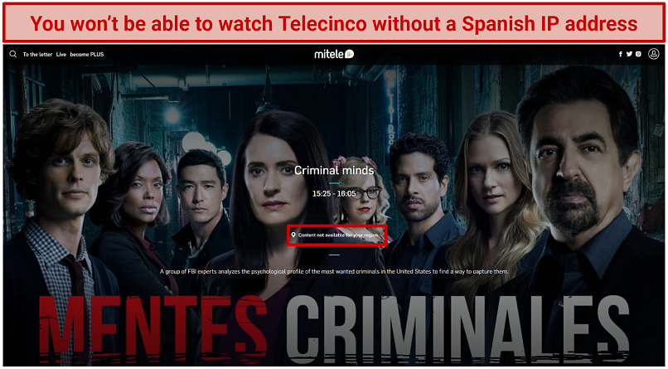Image resolution: width=668 pixels, height=369 pixels.
Task: Click the teal divider beneath region notice
Action: (x=335, y=255)
